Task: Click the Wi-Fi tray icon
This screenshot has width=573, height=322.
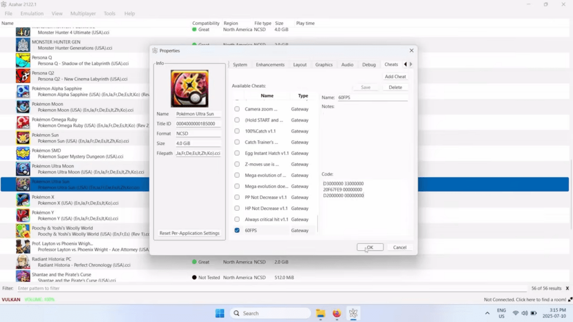Action: [x=515, y=313]
